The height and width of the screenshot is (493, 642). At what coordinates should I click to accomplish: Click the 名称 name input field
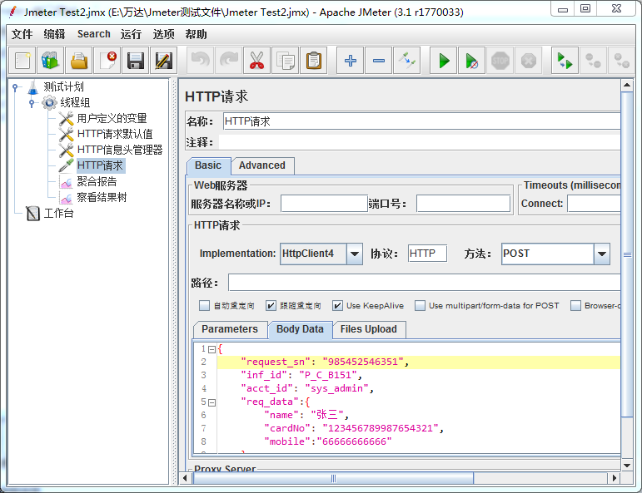[421, 121]
